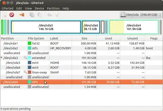Click the New partition toolbar icon

click(x=5, y=15)
